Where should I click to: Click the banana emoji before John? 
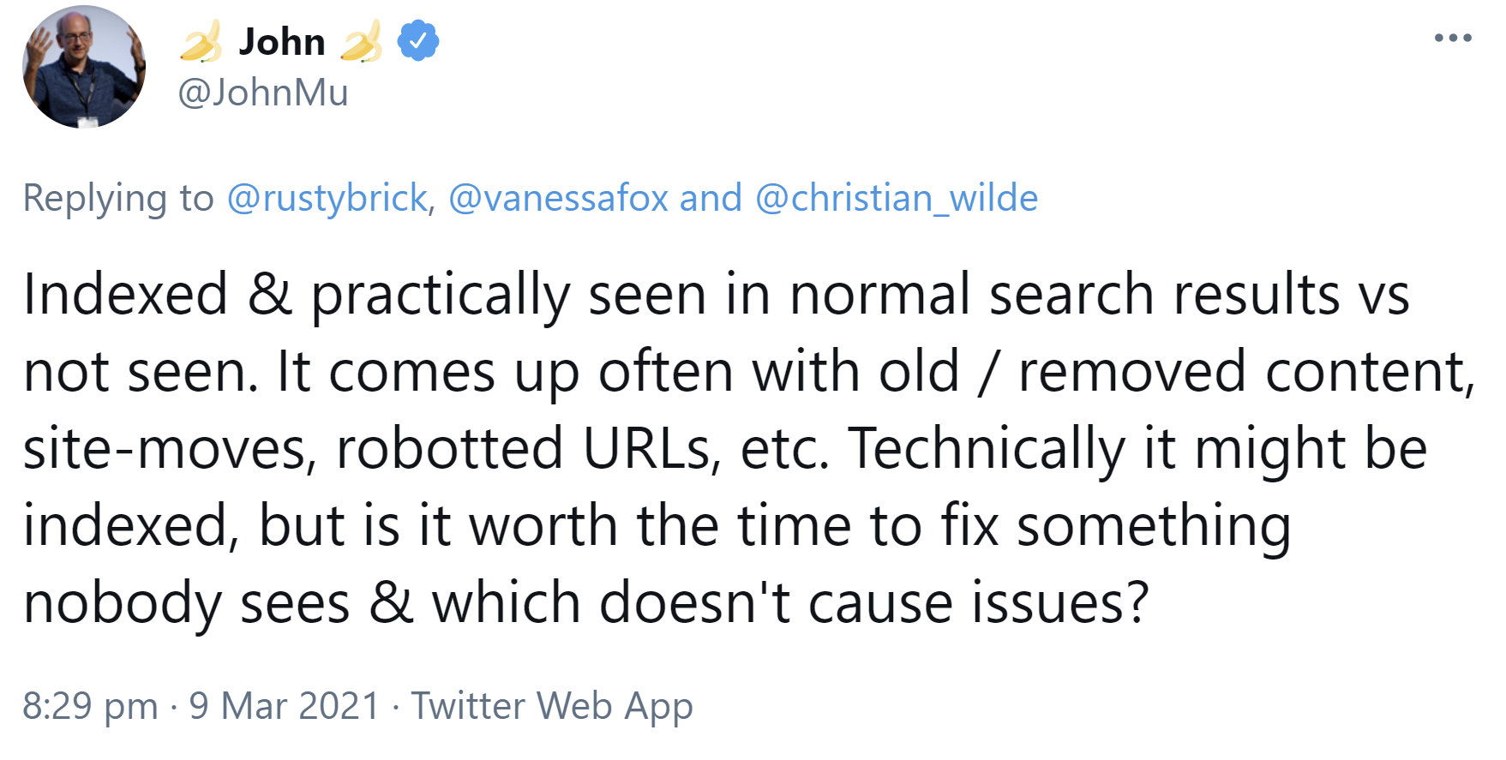[201, 42]
